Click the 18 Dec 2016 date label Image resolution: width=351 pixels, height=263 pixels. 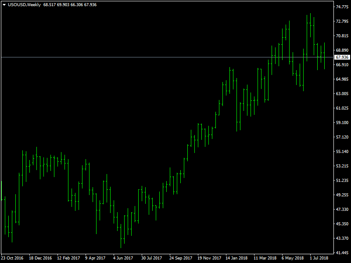pos(40,258)
